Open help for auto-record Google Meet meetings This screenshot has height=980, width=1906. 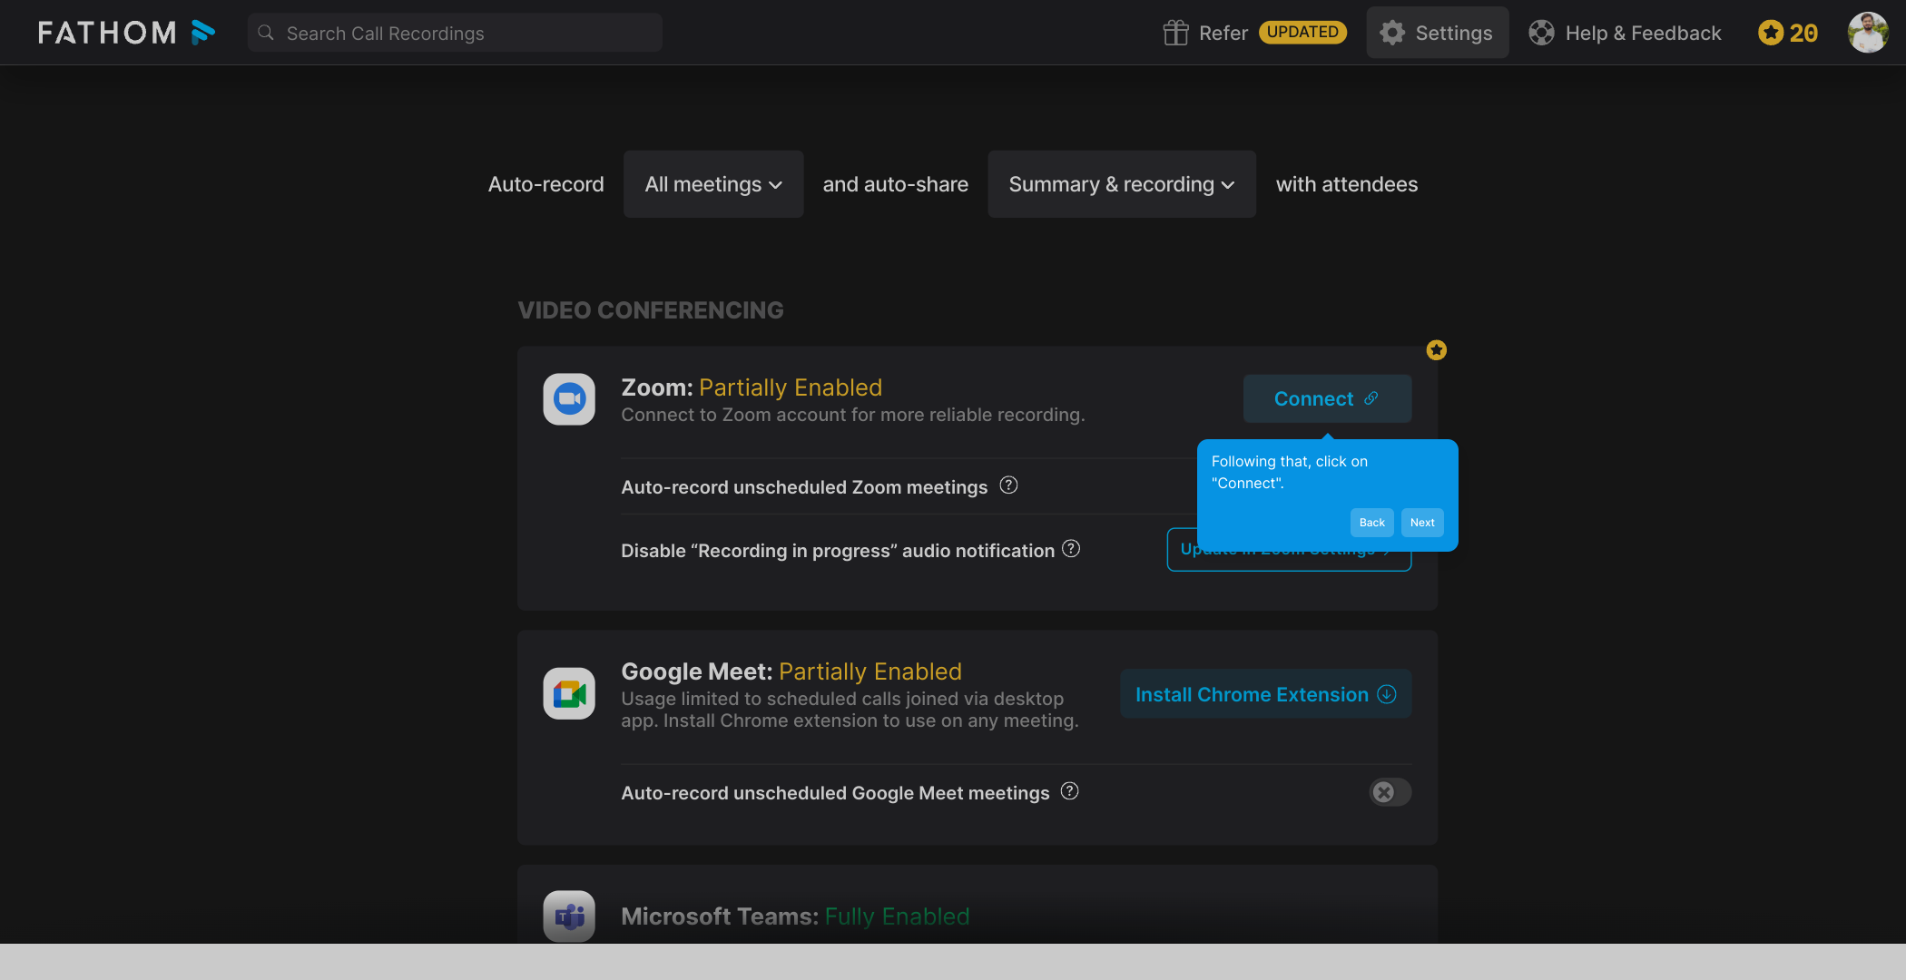pos(1070,791)
